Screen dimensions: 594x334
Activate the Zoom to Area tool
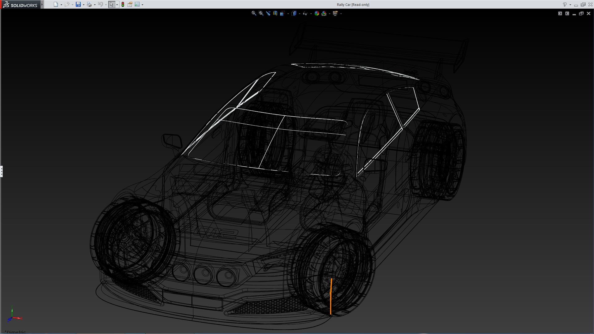click(x=261, y=13)
